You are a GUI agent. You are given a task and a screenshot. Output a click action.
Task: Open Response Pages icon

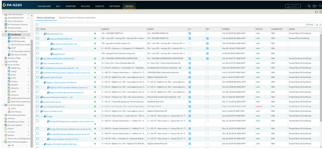pos(6,58)
